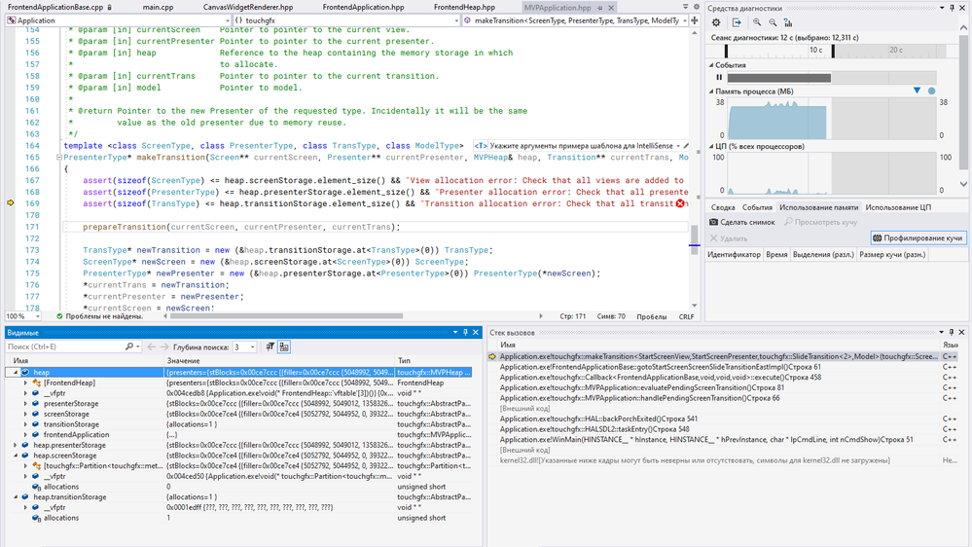Screen dimensions: 972x547
Task: Expand the [FrontendHeap] node
Action: click(x=25, y=383)
